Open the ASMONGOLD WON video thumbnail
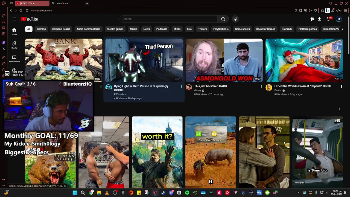Image resolution: width=350 pixels, height=197 pixels. [x=224, y=60]
